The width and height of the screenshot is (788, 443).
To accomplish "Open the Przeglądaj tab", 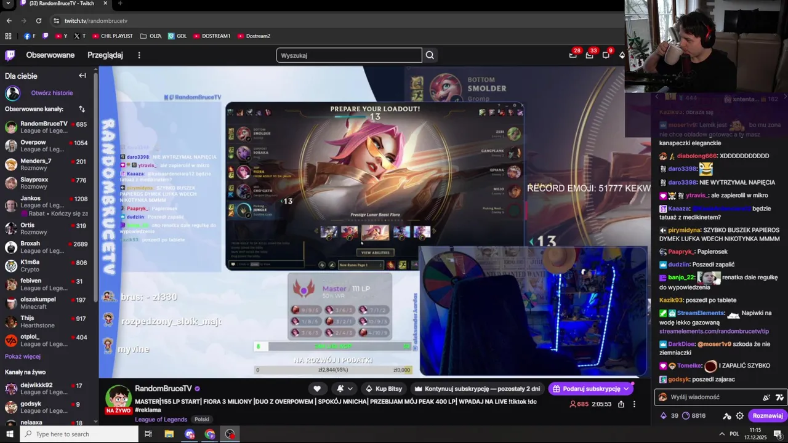I will point(105,55).
